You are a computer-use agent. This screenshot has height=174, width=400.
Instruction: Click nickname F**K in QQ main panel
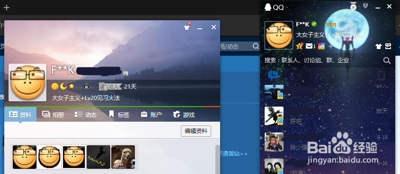302,24
